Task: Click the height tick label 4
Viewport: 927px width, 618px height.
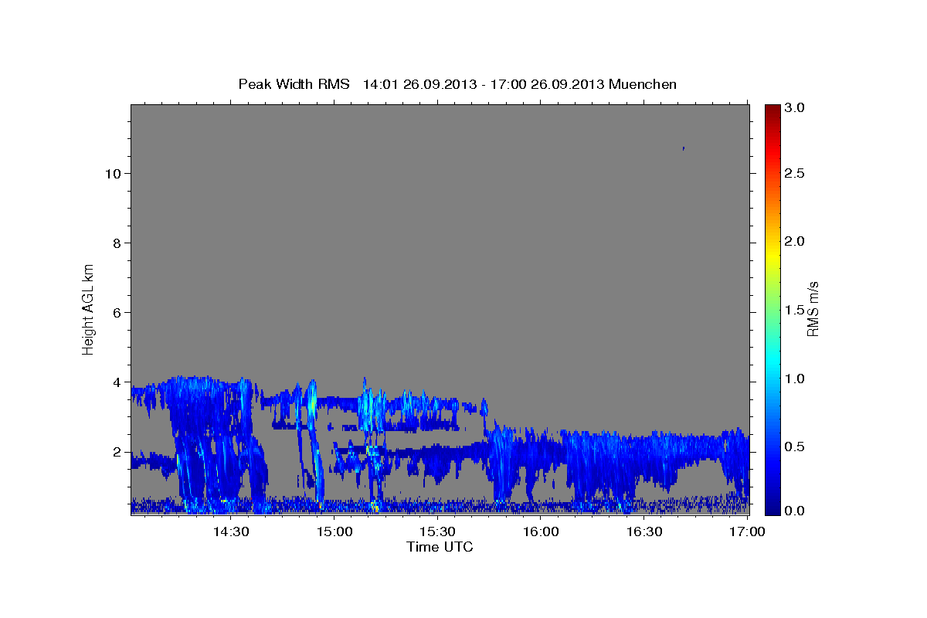Action: [115, 382]
